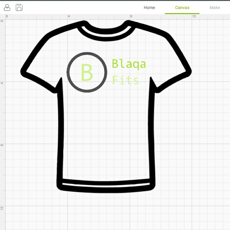
Task: Open the Make tab
Action: point(215,8)
